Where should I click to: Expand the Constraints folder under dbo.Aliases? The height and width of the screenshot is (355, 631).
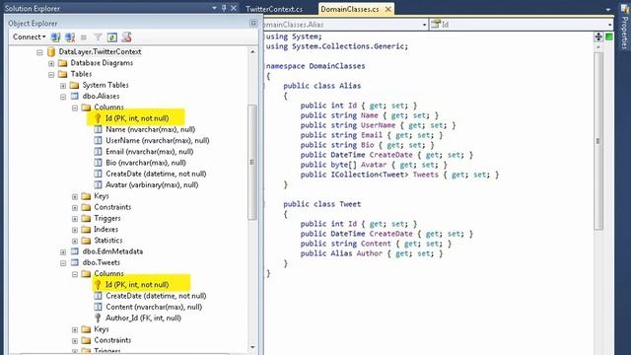tap(75, 208)
